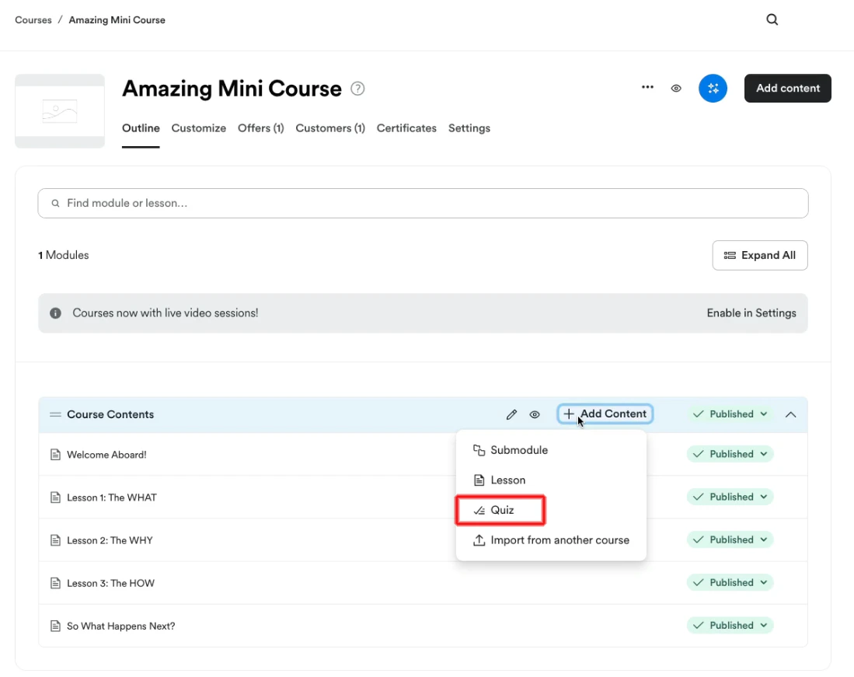Preview course with header eye icon
This screenshot has width=854, height=677.
point(676,89)
